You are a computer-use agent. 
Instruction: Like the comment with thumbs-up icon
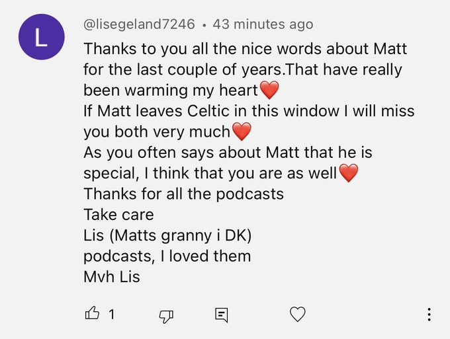click(x=92, y=313)
